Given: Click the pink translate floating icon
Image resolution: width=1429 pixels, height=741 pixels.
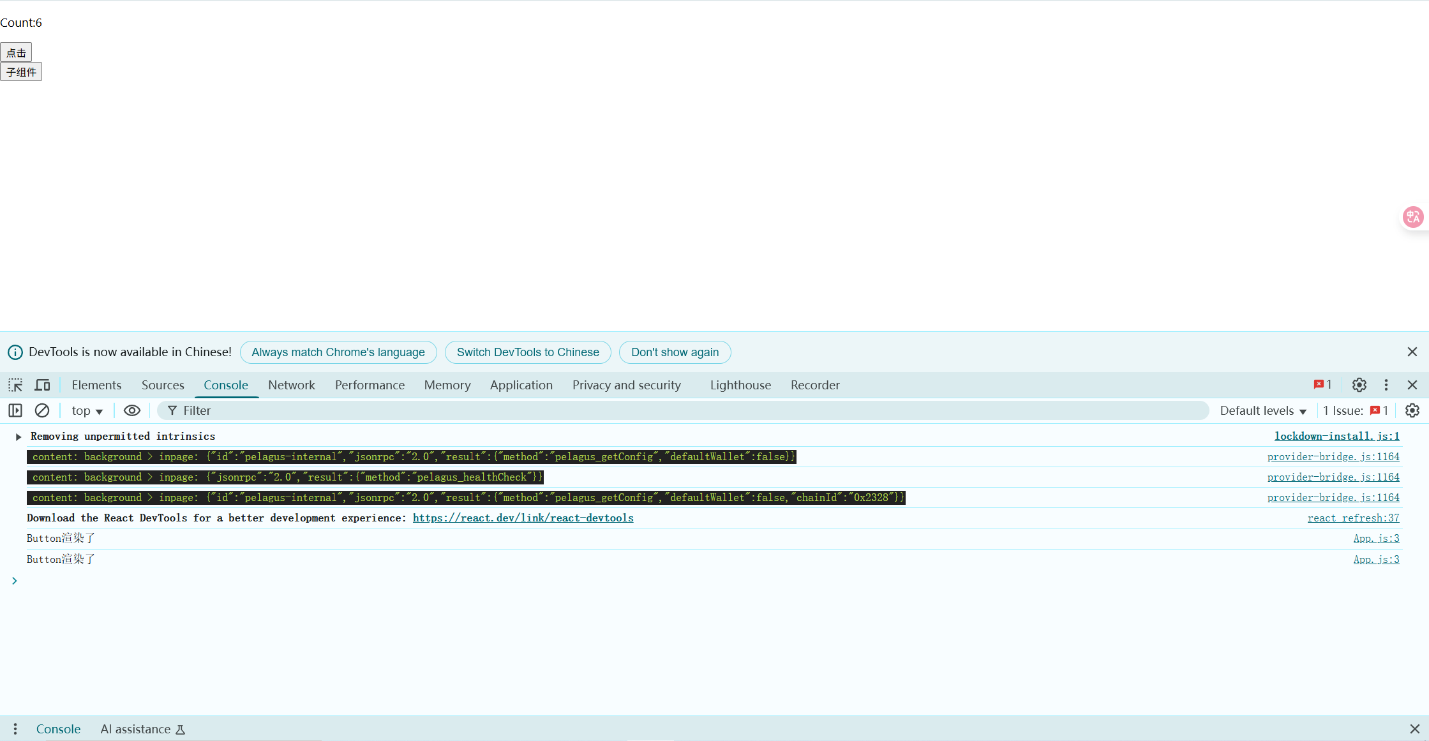Looking at the screenshot, I should point(1412,217).
